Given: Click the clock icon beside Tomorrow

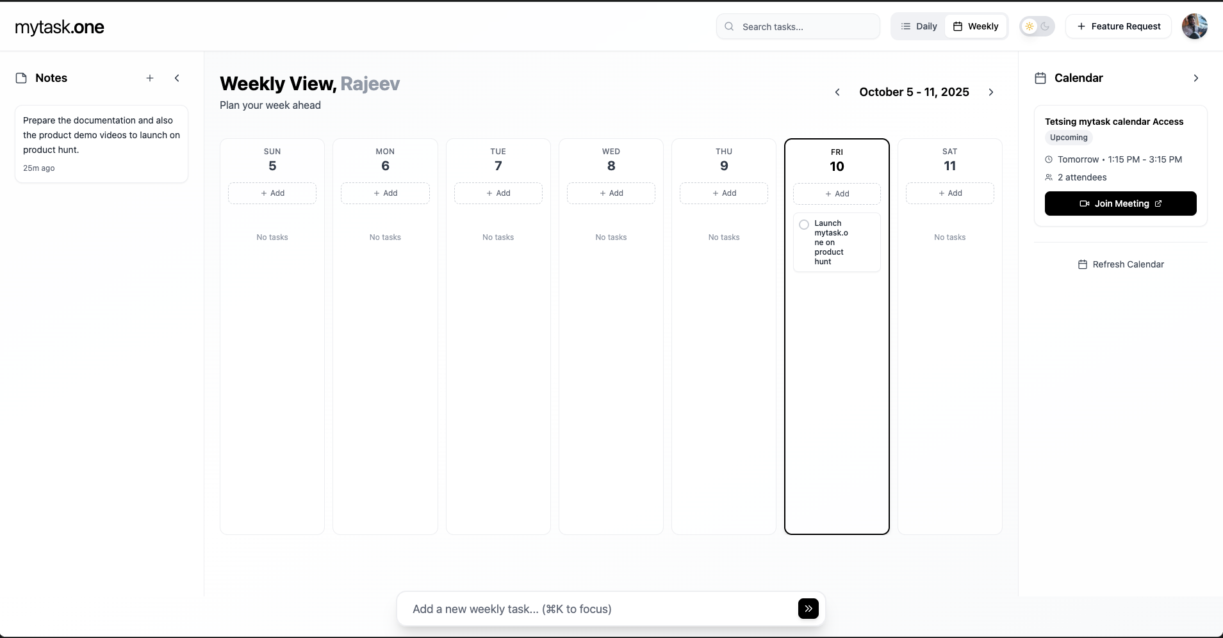Looking at the screenshot, I should click(1049, 159).
